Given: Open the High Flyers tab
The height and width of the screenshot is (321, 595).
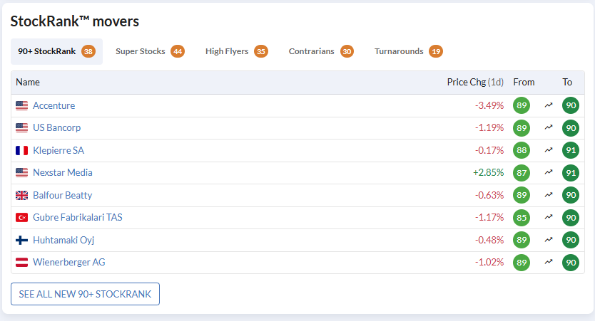Looking at the screenshot, I should tap(236, 51).
